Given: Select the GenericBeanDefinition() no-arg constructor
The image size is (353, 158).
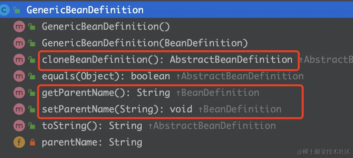Looking at the screenshot, I should pos(106,27).
